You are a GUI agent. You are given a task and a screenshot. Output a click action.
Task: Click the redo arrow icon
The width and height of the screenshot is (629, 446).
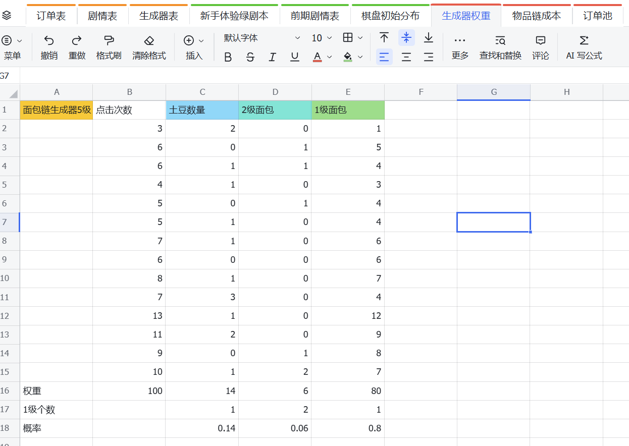coord(77,40)
